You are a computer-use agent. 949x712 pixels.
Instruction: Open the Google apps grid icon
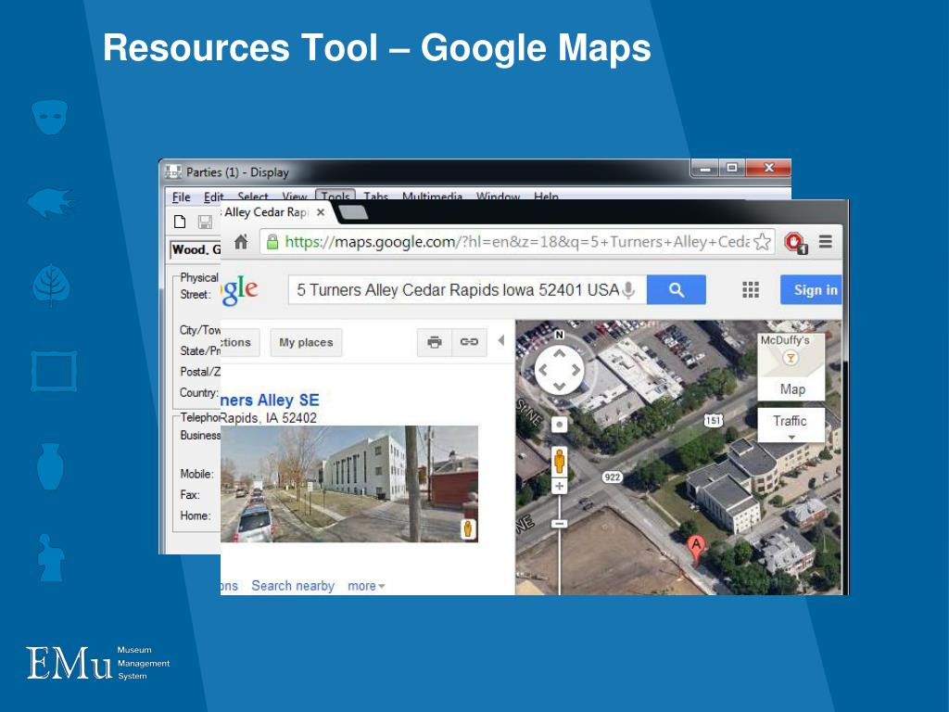(x=751, y=290)
